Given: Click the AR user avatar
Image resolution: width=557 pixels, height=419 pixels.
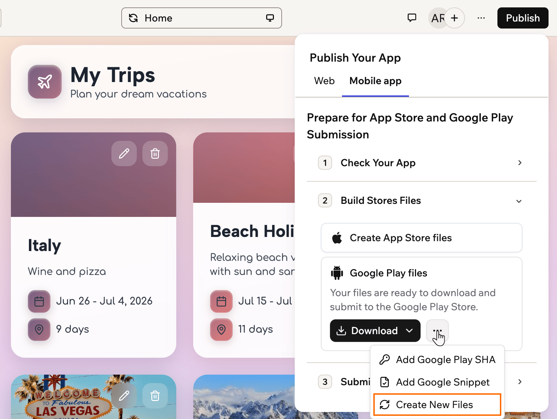Looking at the screenshot, I should pyautogui.click(x=438, y=18).
